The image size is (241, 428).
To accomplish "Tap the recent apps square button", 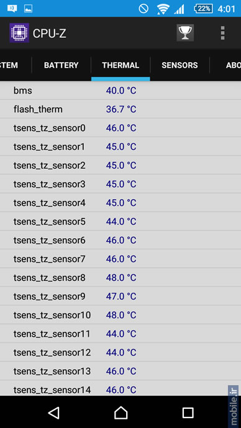I will 188,412.
